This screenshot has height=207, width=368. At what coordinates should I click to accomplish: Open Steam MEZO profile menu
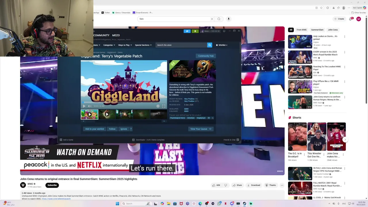(116, 35)
